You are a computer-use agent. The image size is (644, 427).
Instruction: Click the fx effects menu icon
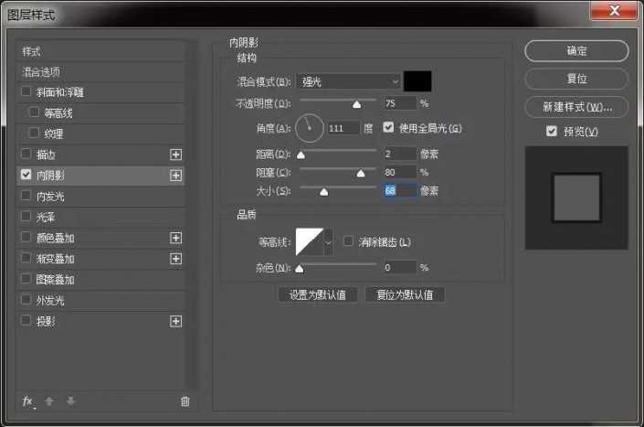tap(28, 400)
